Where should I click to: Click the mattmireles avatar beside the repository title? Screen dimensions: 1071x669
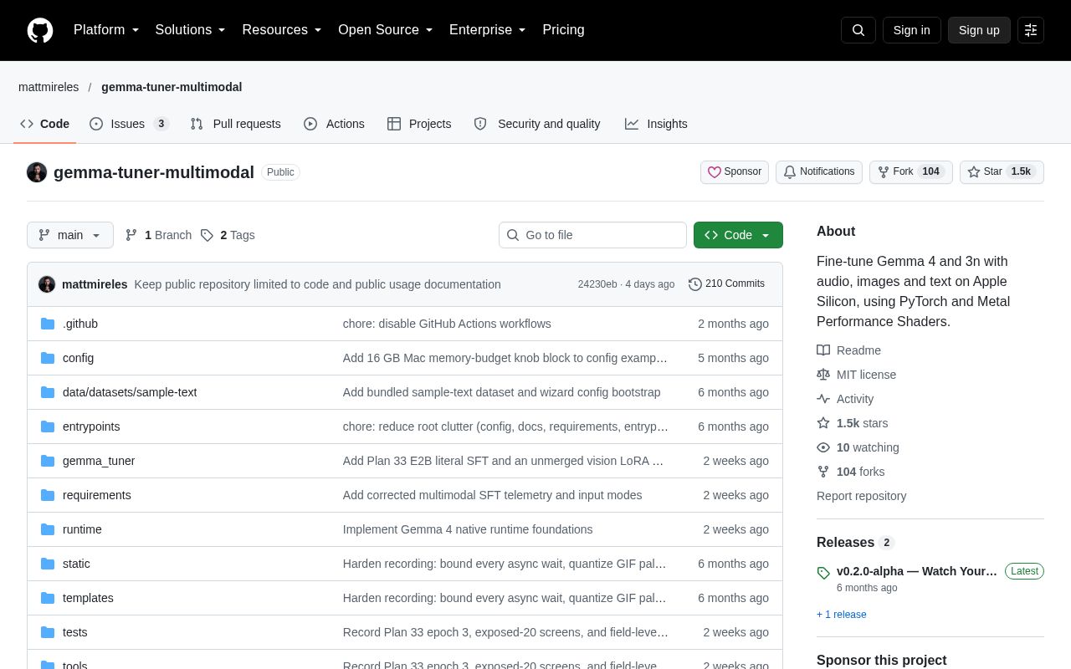click(37, 172)
